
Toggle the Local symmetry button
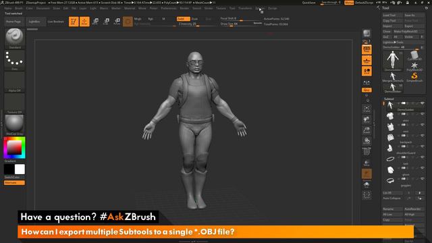pyautogui.click(x=367, y=71)
